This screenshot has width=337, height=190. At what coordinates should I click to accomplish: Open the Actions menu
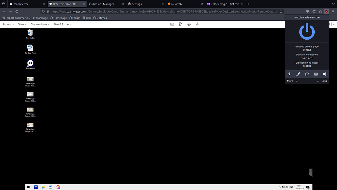[x=7, y=24]
